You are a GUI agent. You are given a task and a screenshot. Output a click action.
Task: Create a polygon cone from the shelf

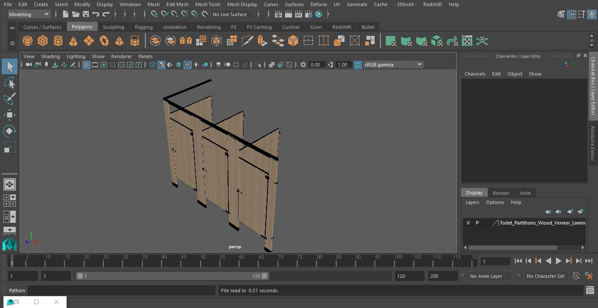tap(74, 41)
